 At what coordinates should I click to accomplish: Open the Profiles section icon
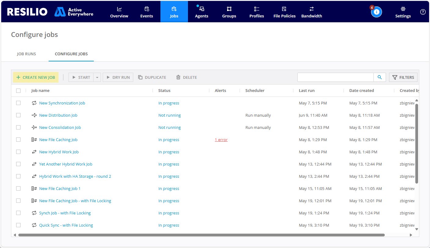point(257,9)
